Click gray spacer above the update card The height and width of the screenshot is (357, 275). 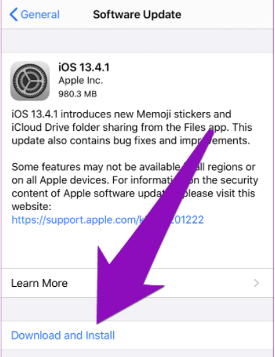(x=137, y=41)
